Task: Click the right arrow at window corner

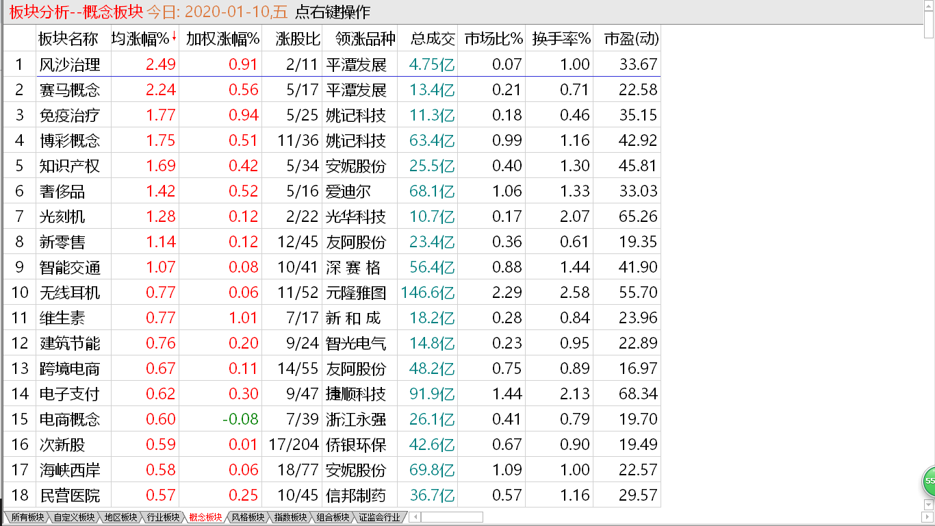Action: 929,517
